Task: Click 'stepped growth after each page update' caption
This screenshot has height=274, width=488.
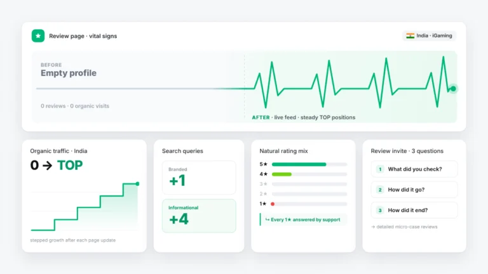Action: [x=73, y=240]
